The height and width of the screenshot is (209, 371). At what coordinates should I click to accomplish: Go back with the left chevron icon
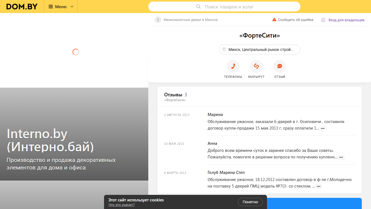(158, 20)
